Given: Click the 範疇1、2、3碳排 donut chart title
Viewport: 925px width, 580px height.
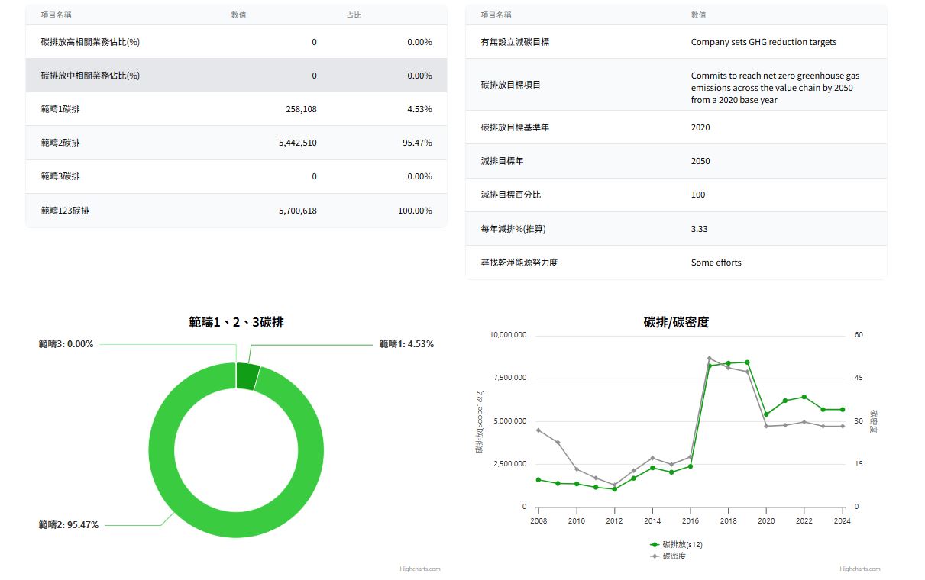Looking at the screenshot, I should (x=236, y=323).
